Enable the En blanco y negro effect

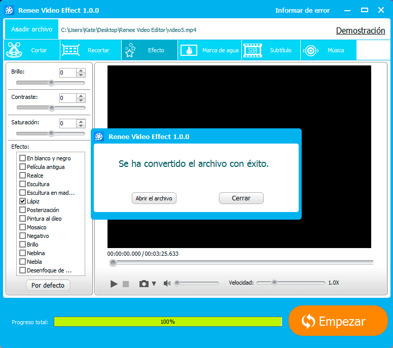point(22,158)
